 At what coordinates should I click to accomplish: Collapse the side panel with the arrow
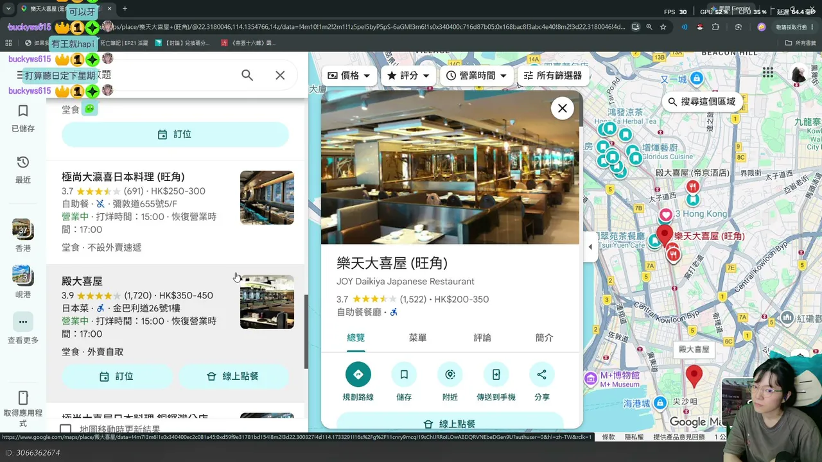coord(590,247)
